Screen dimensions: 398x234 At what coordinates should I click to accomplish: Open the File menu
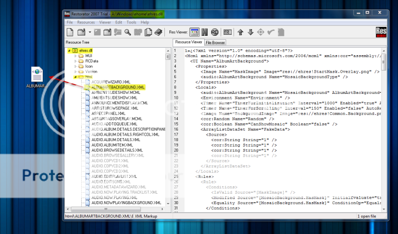[70, 22]
